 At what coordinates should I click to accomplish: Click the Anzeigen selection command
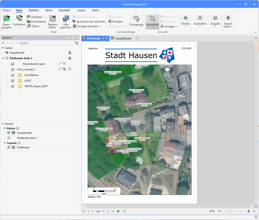point(169,26)
